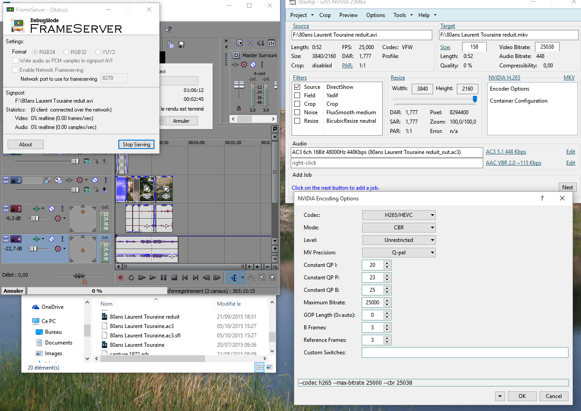
Task: Click the stepper arrows for B Frames
Action: [387, 328]
